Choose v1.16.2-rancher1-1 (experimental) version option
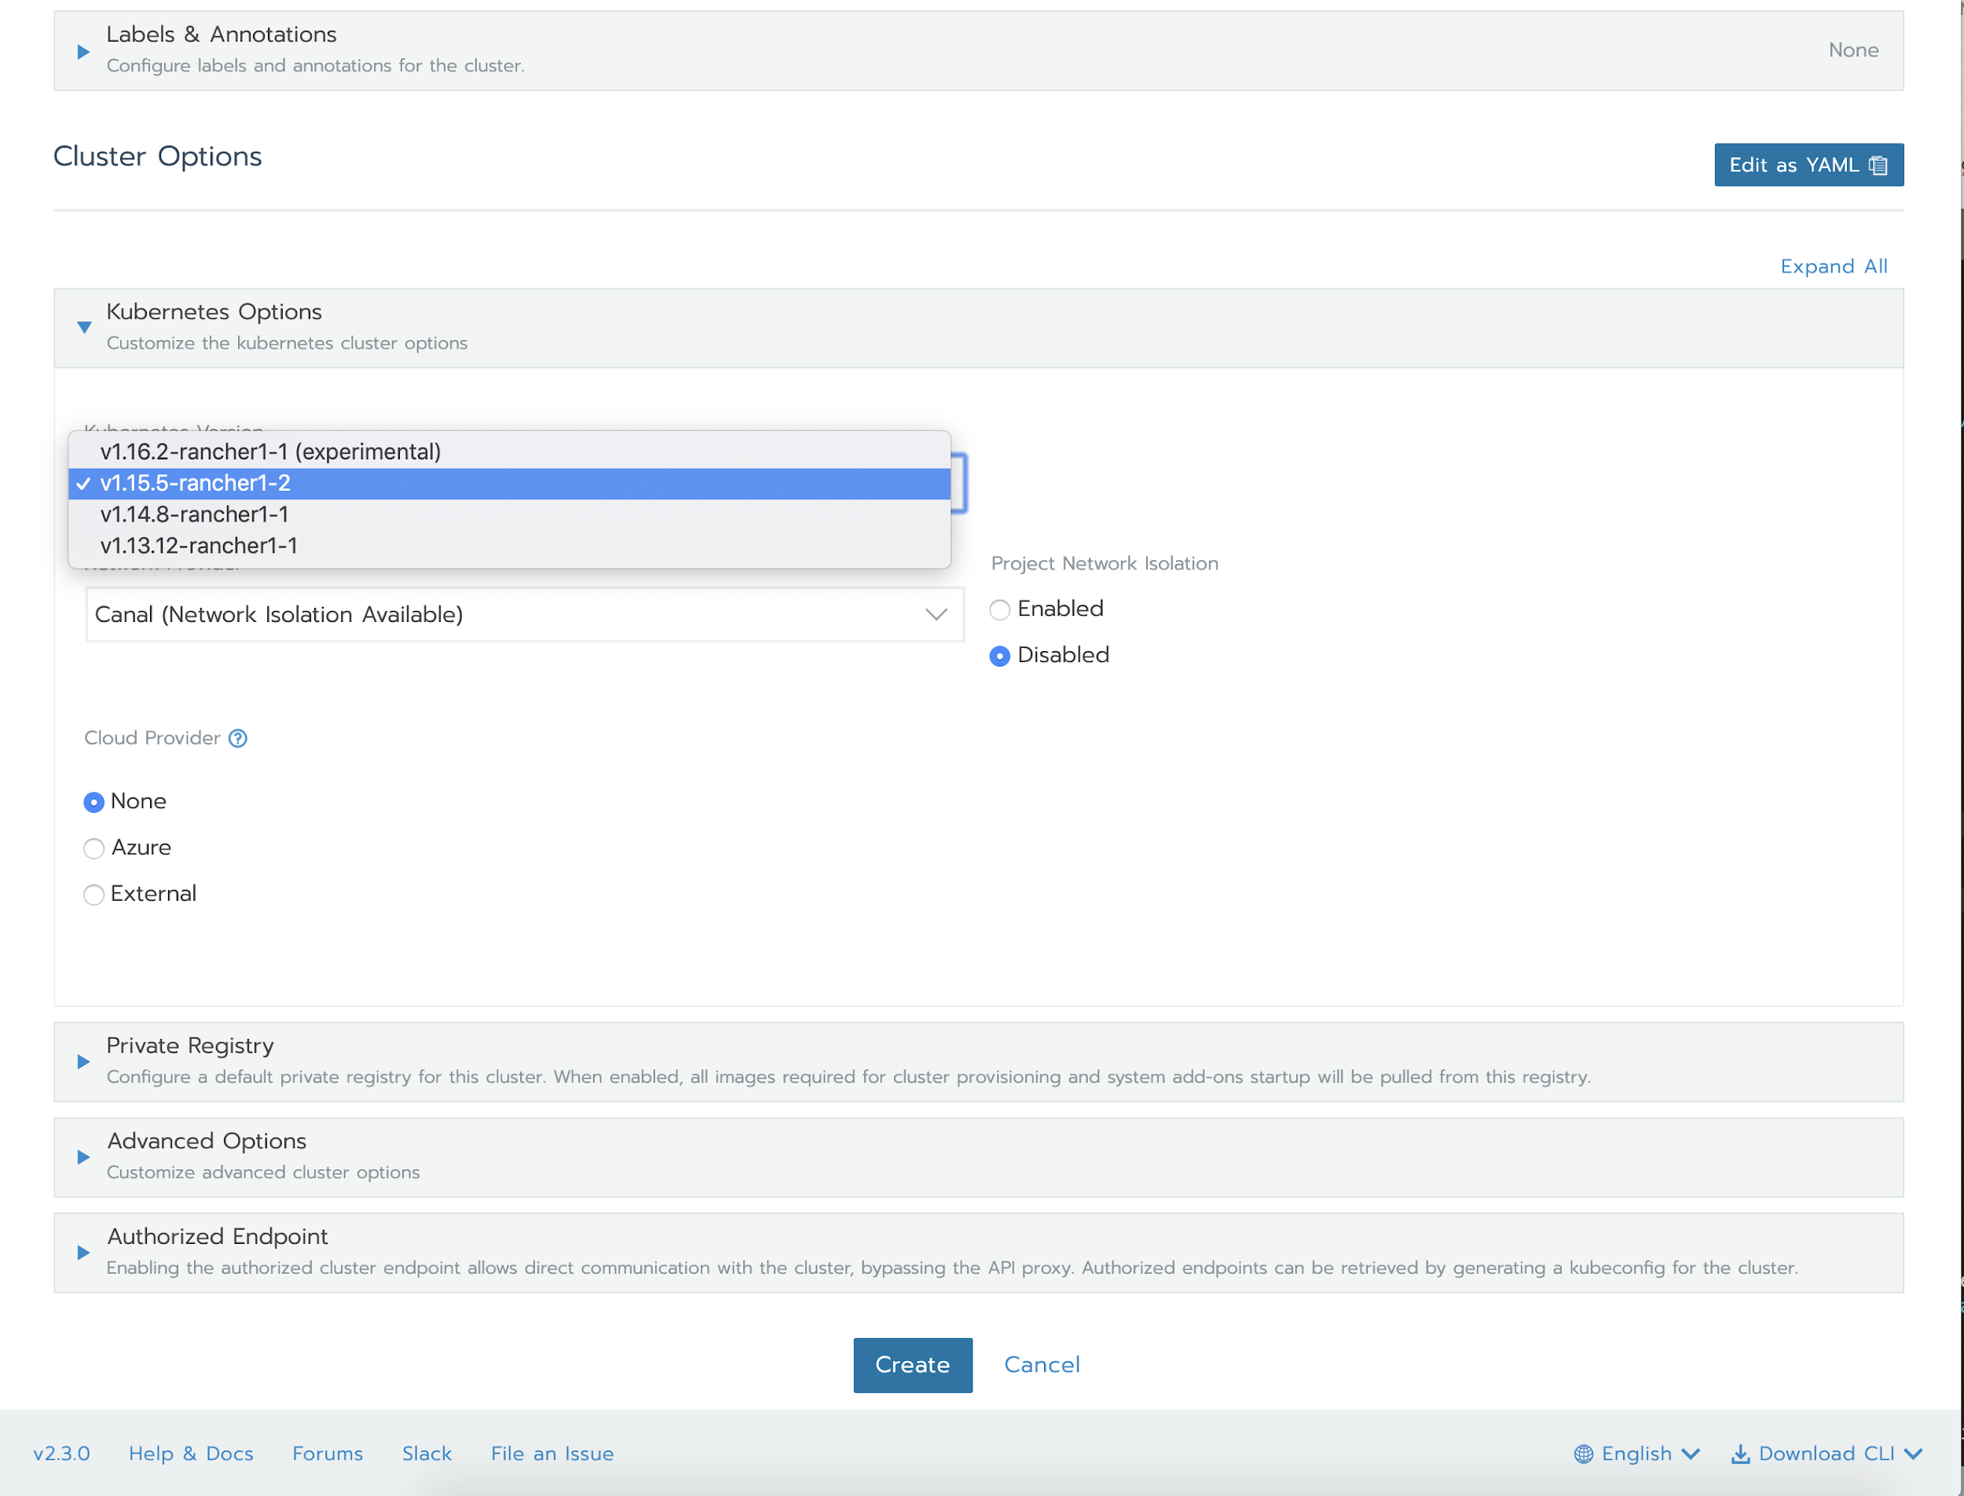 (271, 452)
